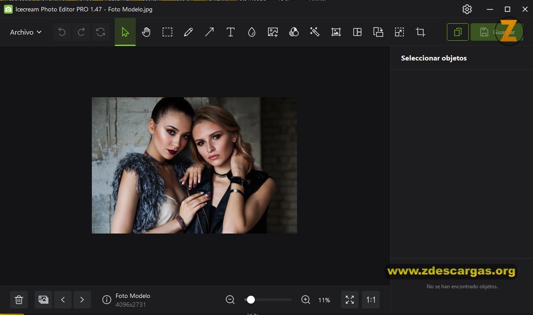The width and height of the screenshot is (533, 315).
Task: Open the frame tool
Action: tap(336, 32)
